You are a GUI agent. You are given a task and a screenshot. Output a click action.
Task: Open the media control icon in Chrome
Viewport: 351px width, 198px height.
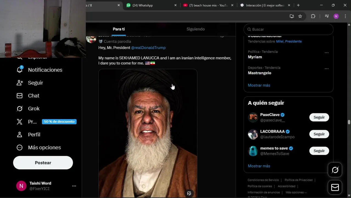click(327, 16)
